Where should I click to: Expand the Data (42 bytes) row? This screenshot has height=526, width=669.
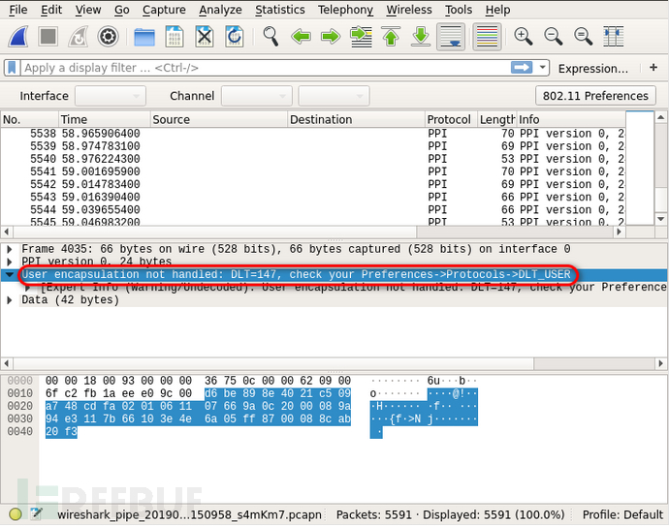click(10, 300)
